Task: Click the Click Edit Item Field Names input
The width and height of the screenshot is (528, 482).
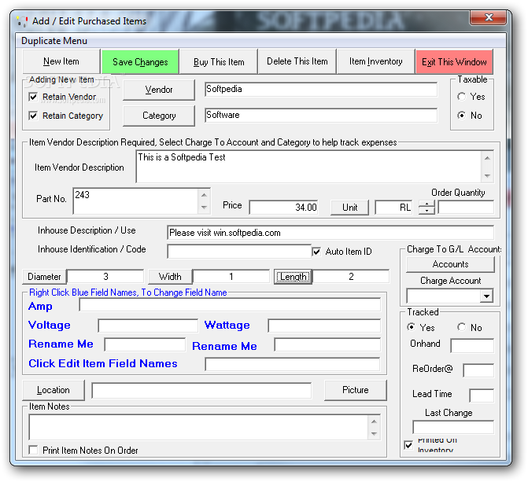Action: click(293, 364)
